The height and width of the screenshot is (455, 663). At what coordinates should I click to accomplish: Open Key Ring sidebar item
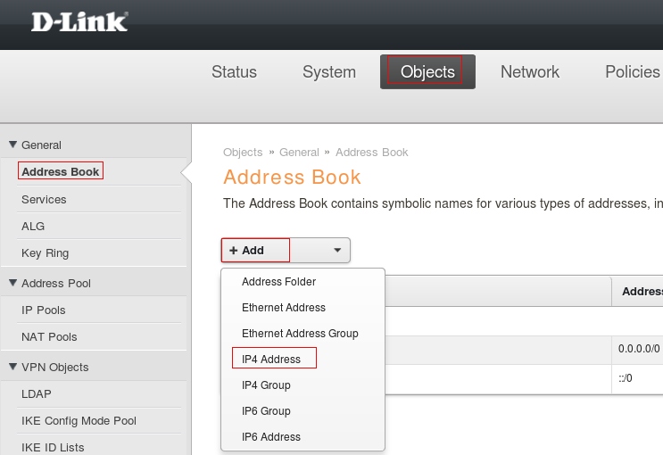coord(45,252)
